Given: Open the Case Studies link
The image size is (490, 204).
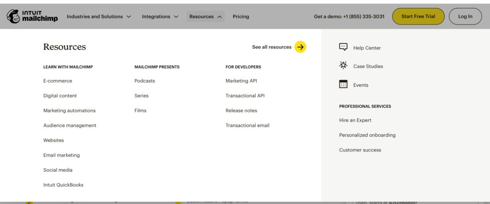Looking at the screenshot, I should [368, 66].
